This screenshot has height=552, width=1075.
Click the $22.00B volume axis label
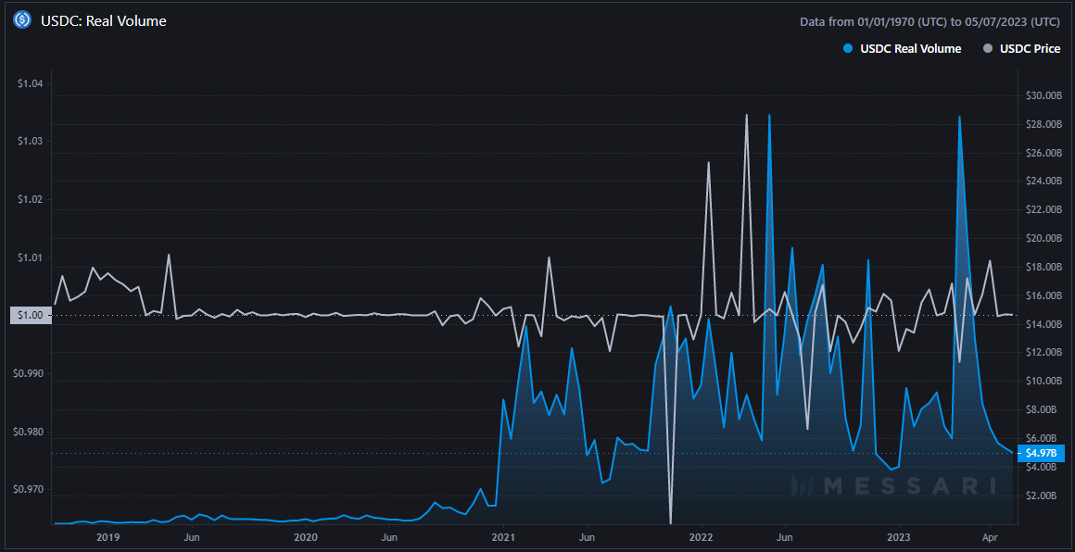1043,210
